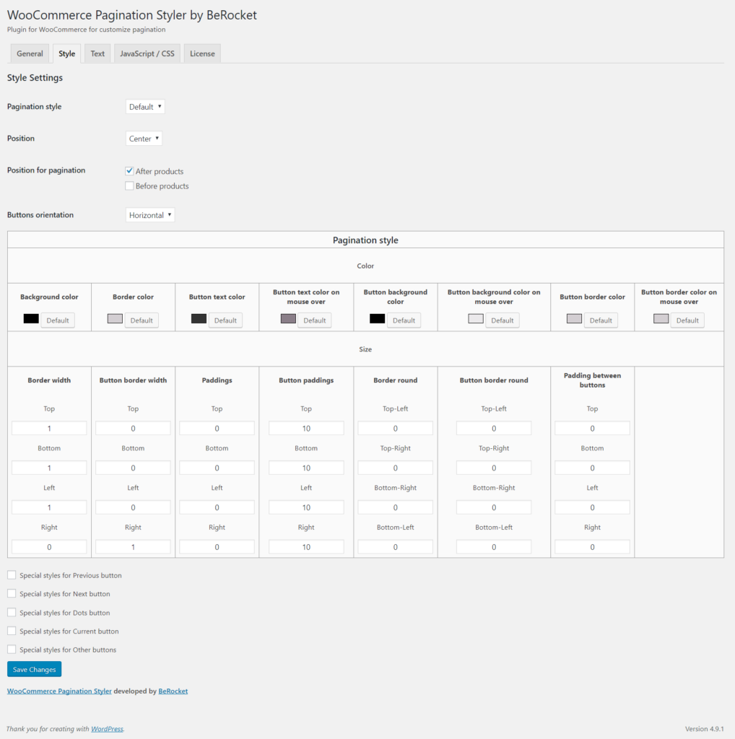This screenshot has width=735, height=739.
Task: Pick the Background color swatch
Action: pyautogui.click(x=31, y=318)
